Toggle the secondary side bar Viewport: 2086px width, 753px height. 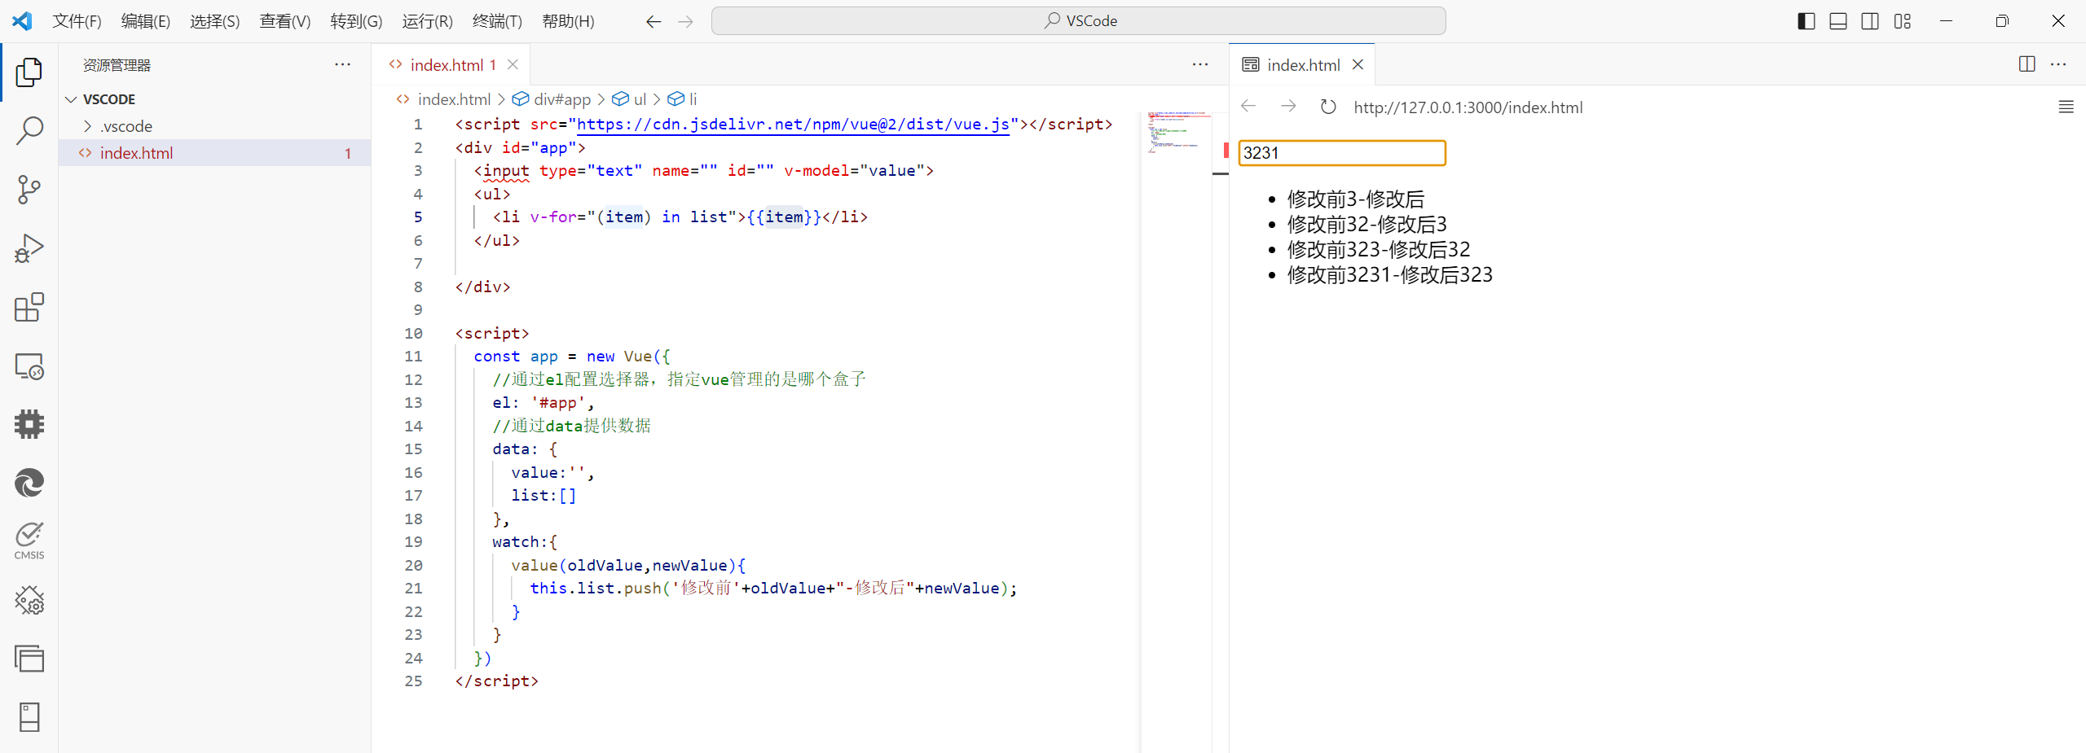[1870, 21]
